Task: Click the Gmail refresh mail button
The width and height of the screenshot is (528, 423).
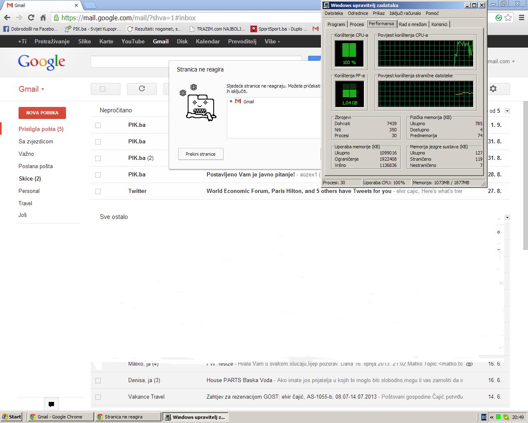Action: coord(142,88)
